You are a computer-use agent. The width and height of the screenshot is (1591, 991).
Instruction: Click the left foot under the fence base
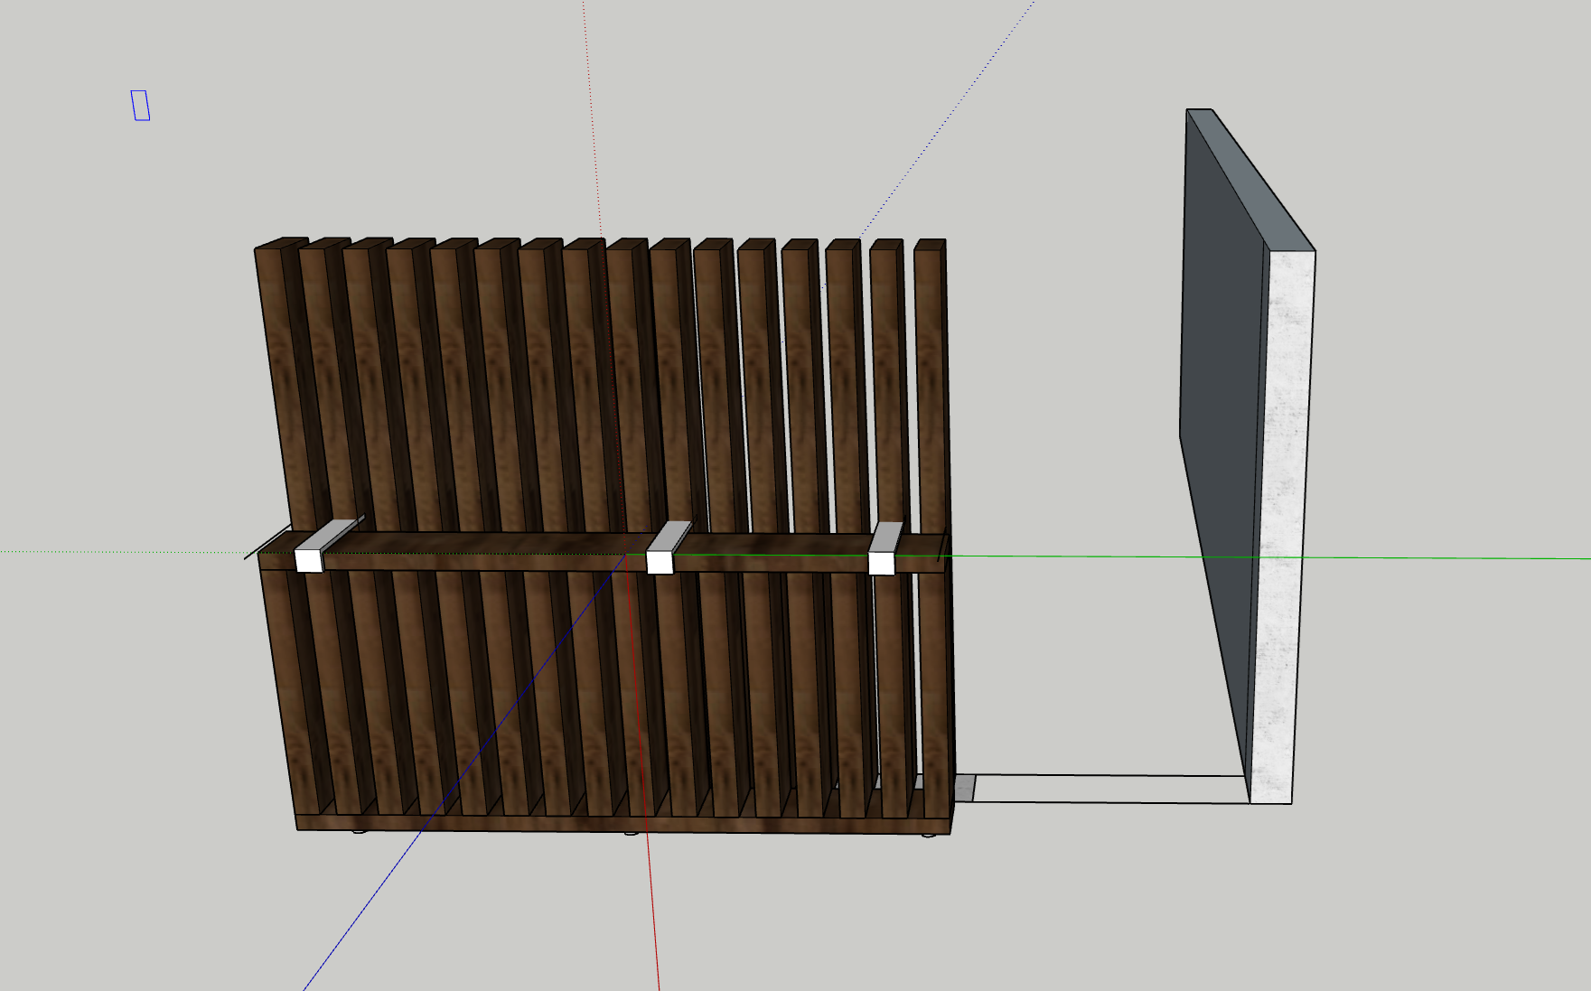point(359,830)
